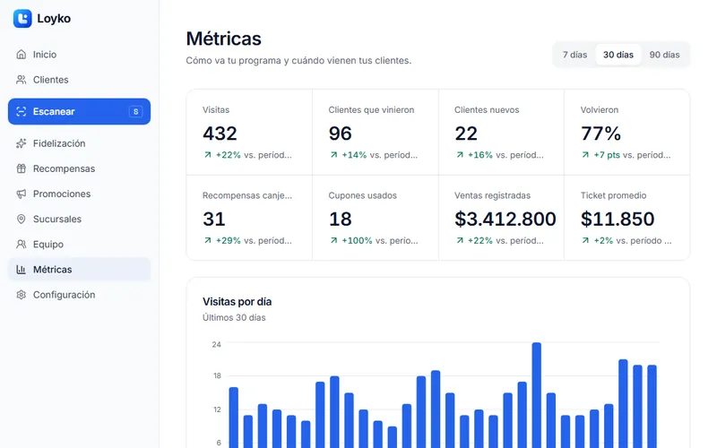Click the Cupones usados value 18
This screenshot has width=717, height=448.
point(341,219)
